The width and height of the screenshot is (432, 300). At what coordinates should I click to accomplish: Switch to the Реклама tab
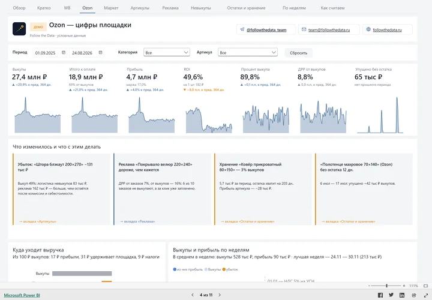(170, 8)
